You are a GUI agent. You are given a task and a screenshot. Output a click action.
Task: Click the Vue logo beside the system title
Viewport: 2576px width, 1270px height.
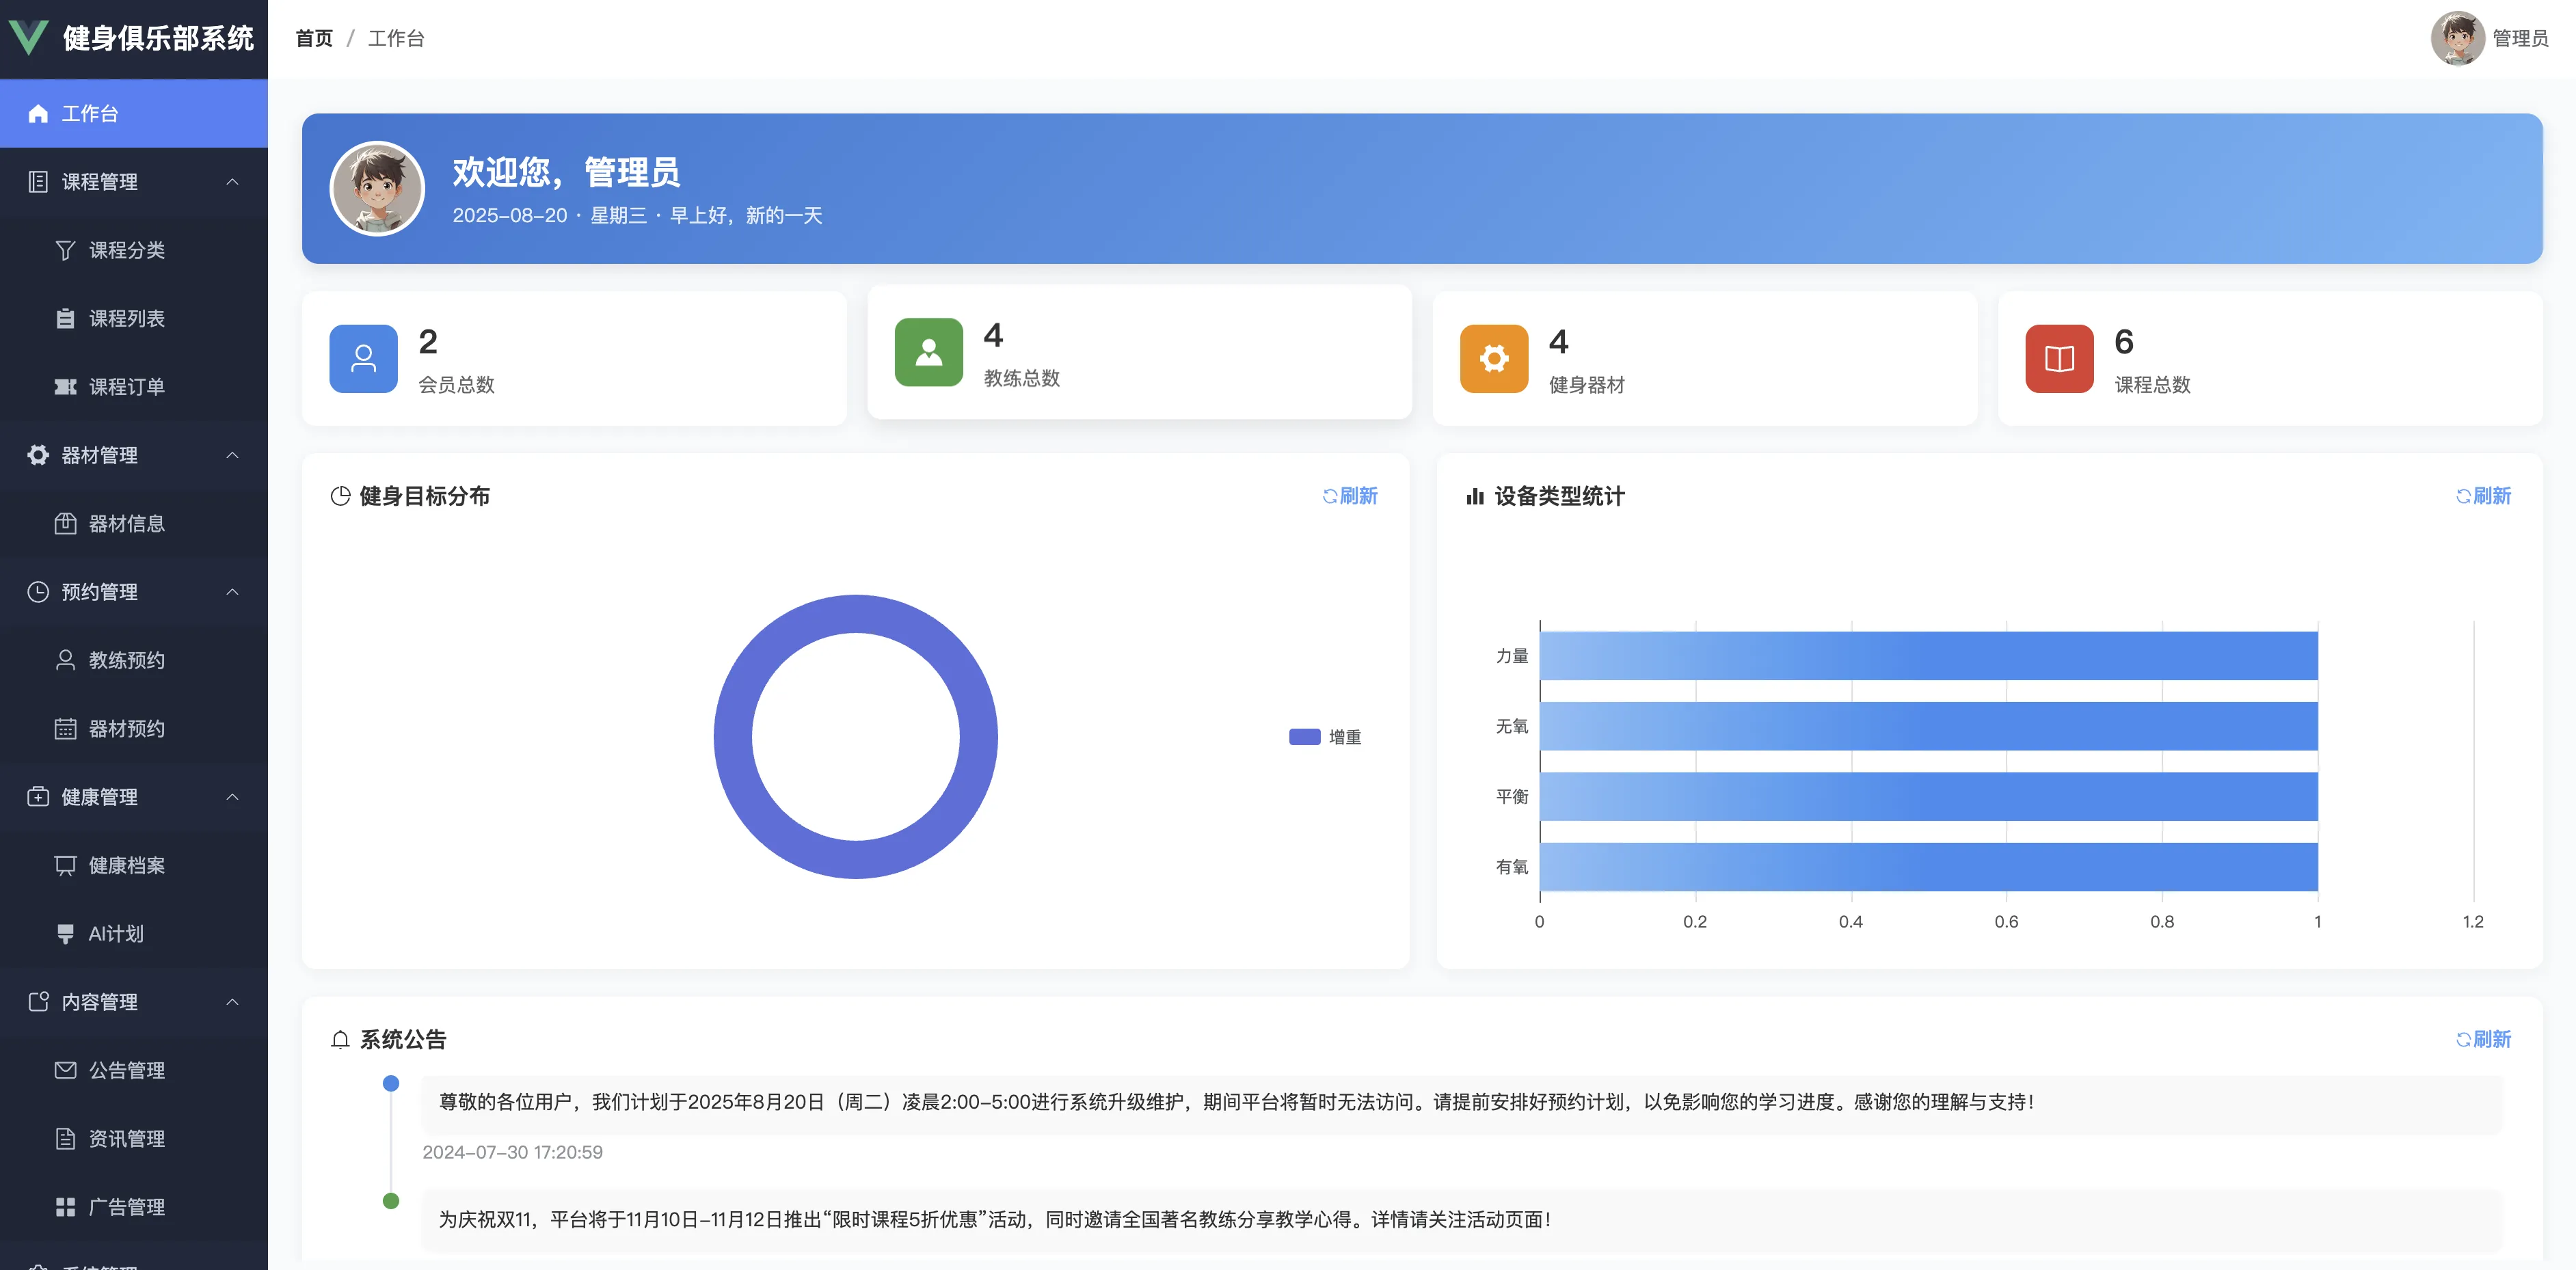[28, 38]
